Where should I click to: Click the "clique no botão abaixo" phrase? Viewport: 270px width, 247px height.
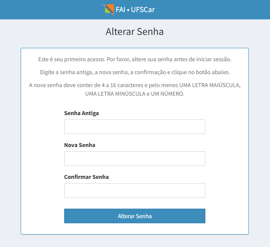pyautogui.click(x=200, y=72)
